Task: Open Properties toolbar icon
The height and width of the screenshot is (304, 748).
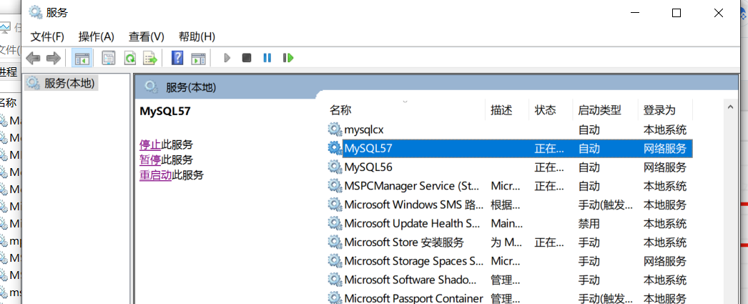Action: (x=109, y=58)
